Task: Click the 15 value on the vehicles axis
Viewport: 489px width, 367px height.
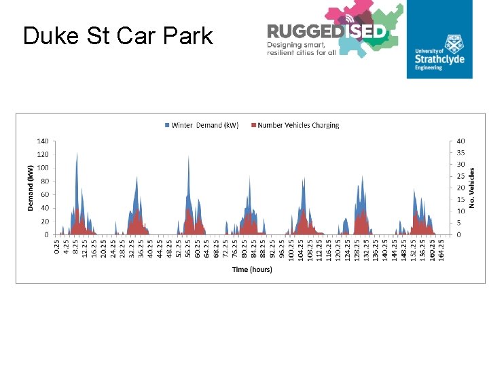Action: (460, 200)
